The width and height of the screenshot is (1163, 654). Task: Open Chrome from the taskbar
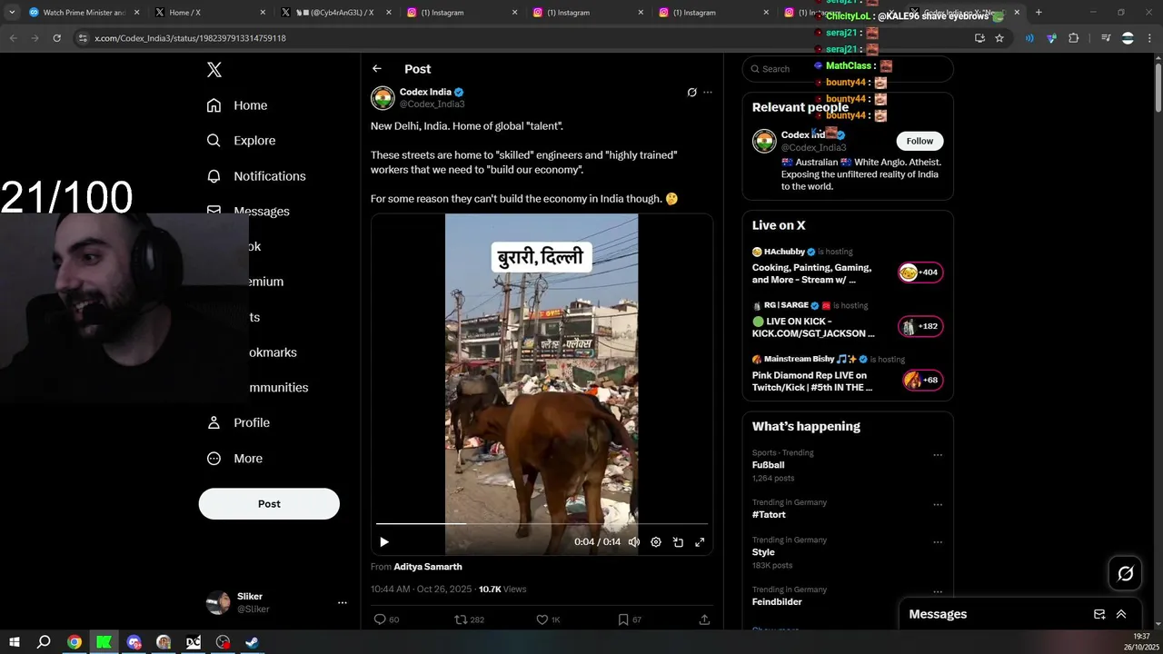75,642
